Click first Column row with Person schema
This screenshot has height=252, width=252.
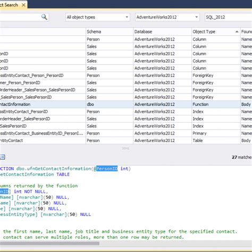click(126, 39)
